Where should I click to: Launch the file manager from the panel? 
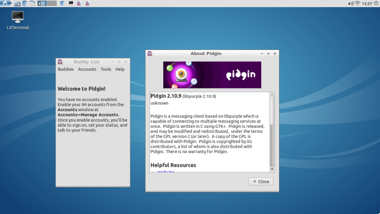17,3
